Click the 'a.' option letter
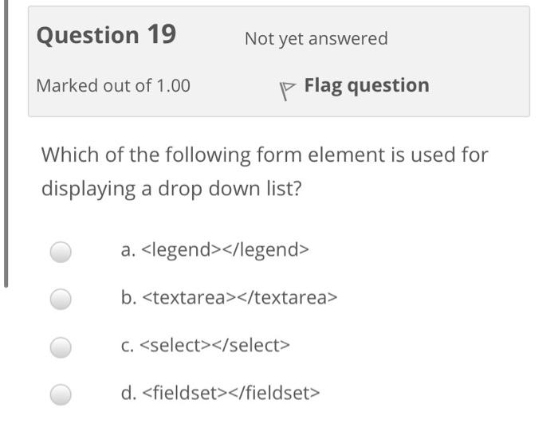The width and height of the screenshot is (558, 443). pyautogui.click(x=128, y=251)
